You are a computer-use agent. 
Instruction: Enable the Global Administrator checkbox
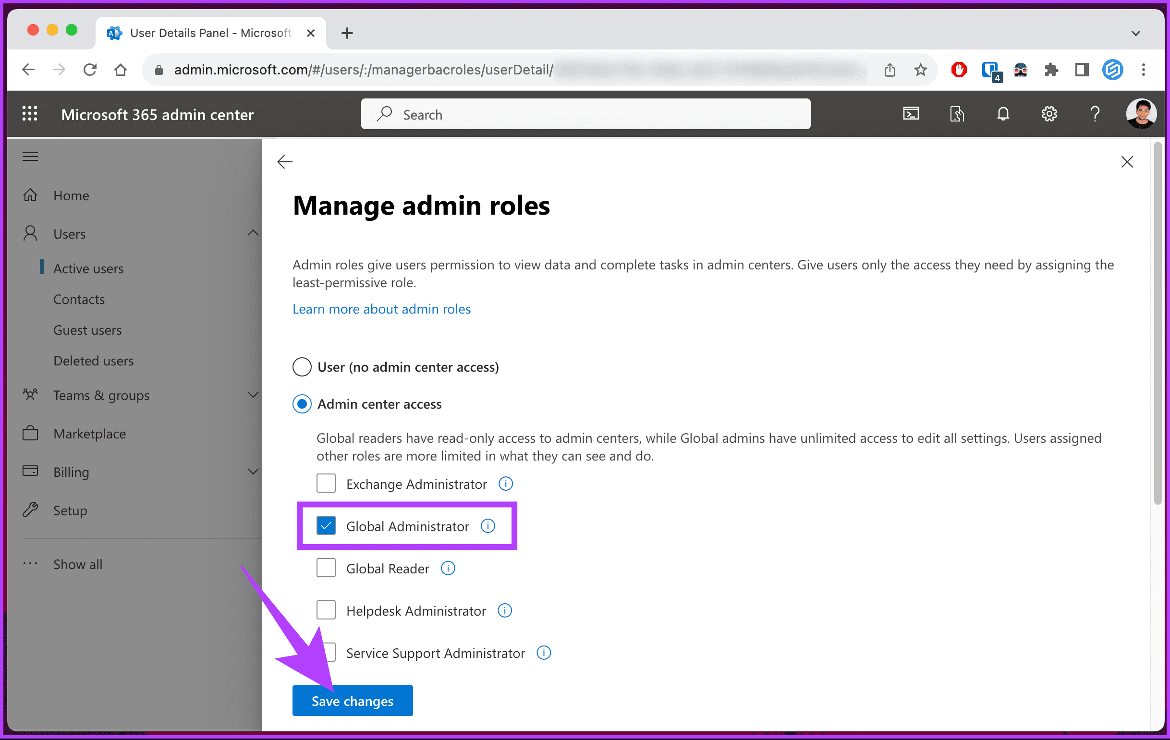(326, 525)
